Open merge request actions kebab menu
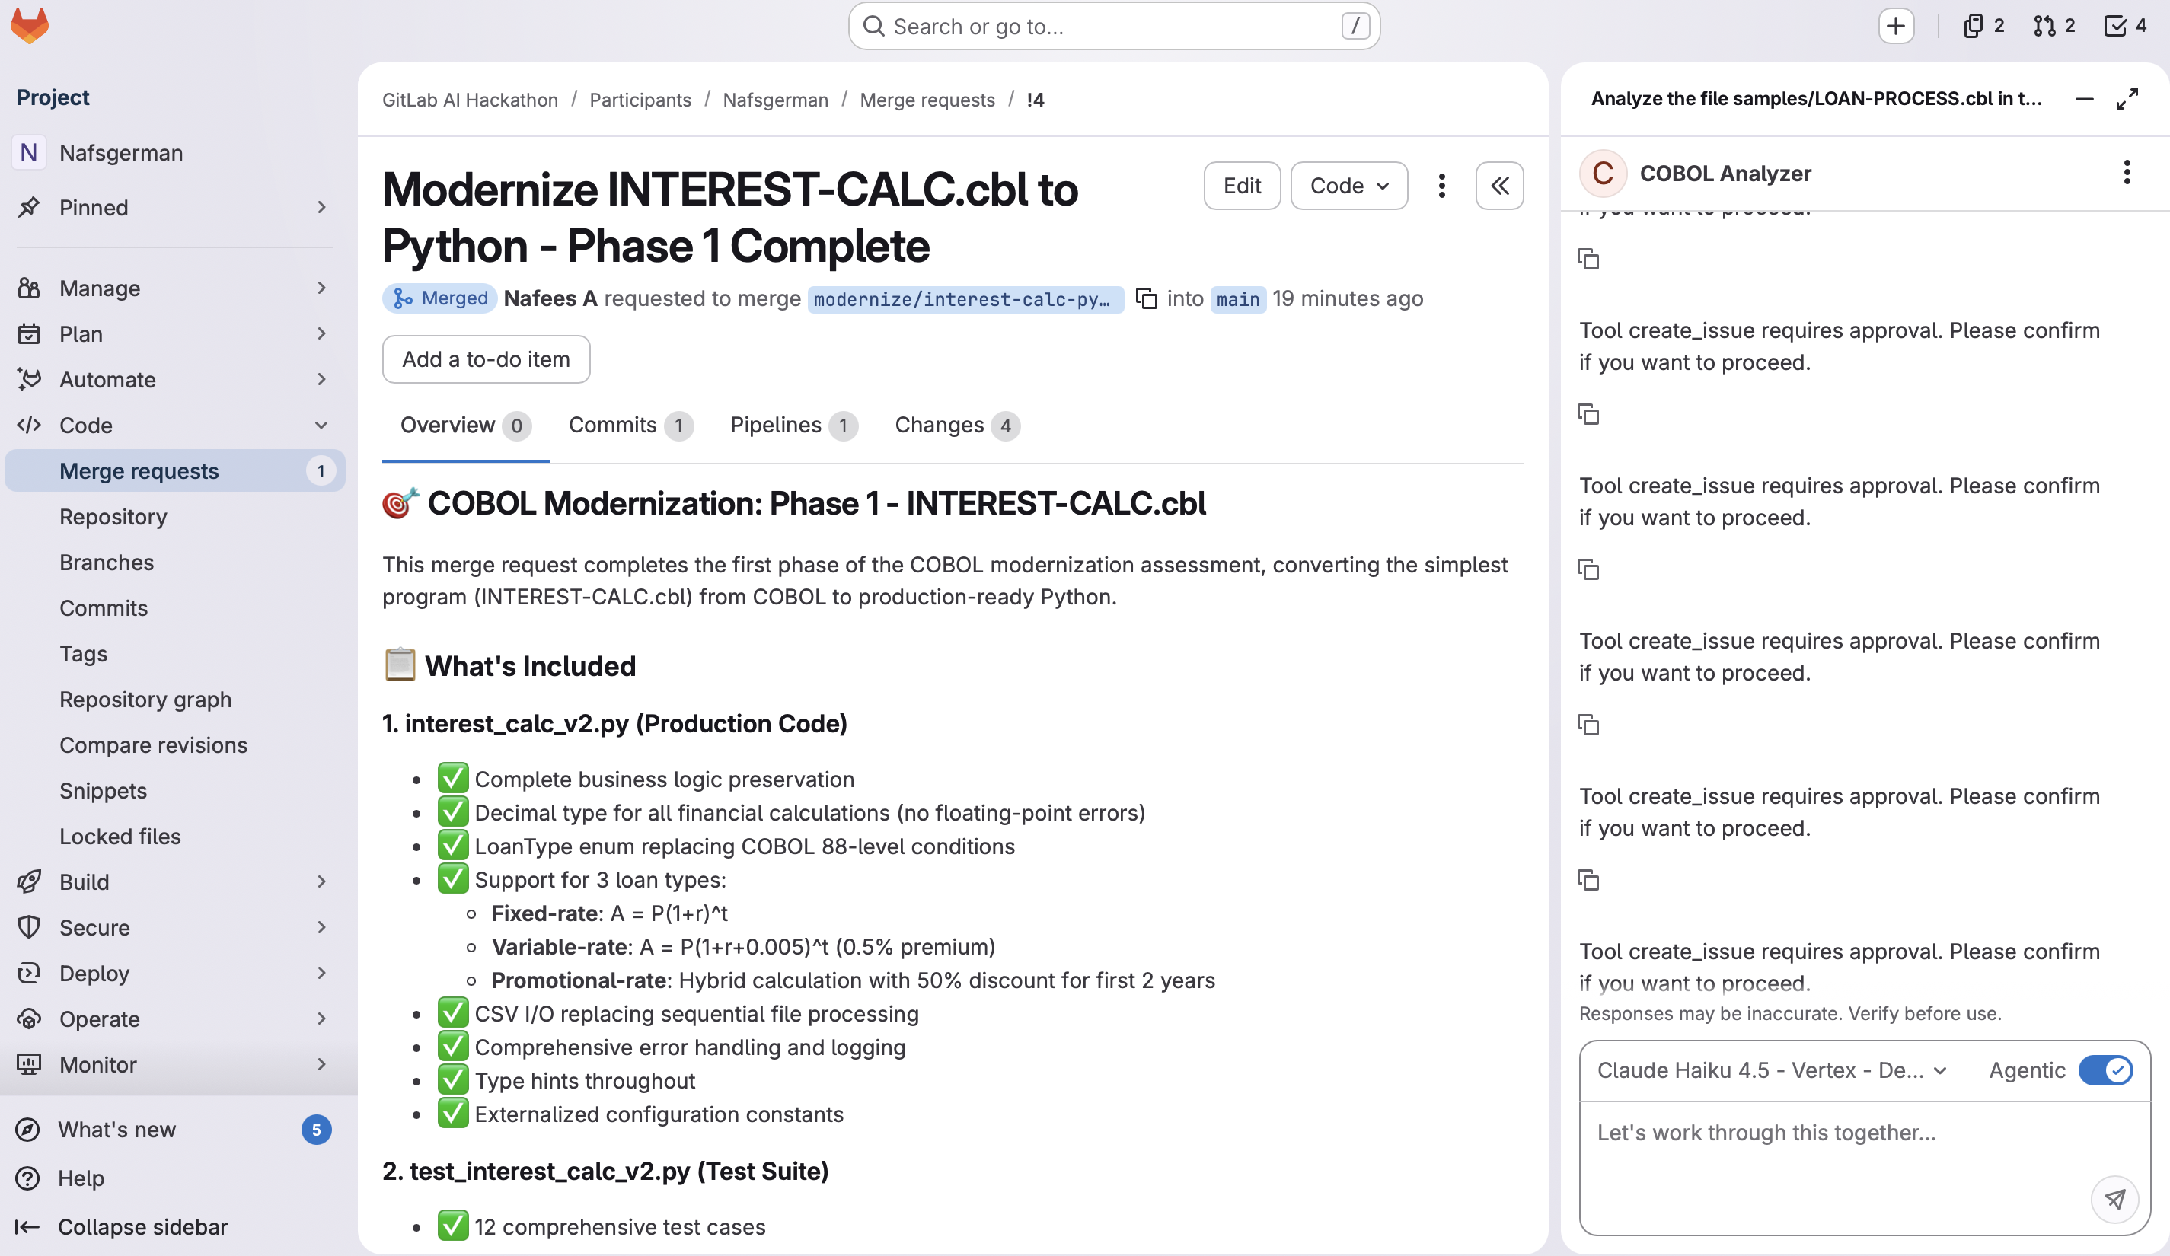The width and height of the screenshot is (2170, 1256). [x=1441, y=186]
